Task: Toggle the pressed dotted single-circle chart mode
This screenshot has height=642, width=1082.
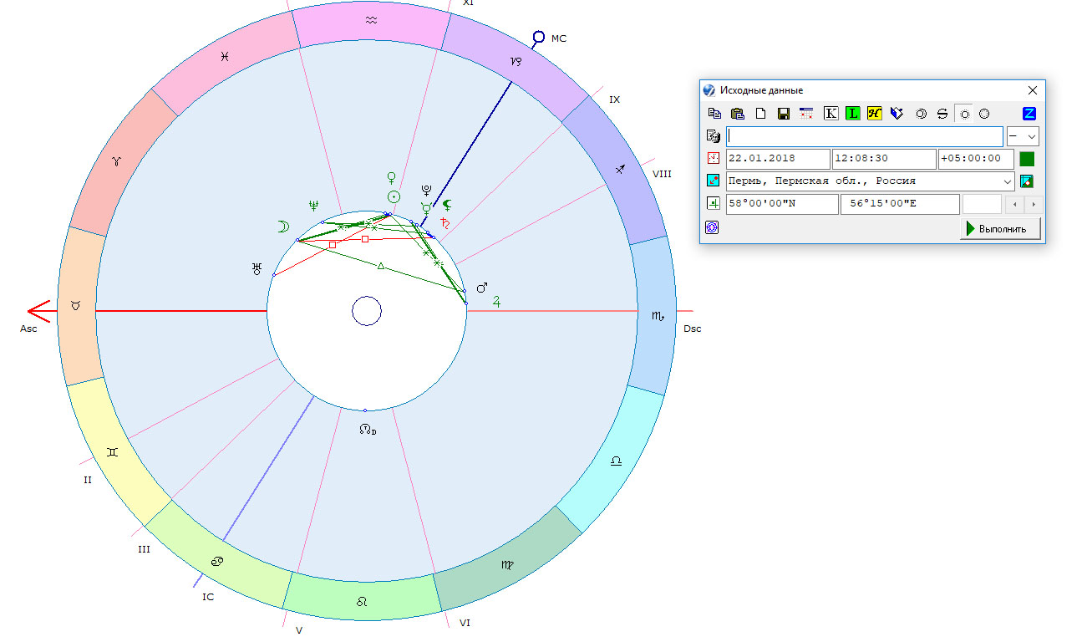Action: (x=964, y=114)
